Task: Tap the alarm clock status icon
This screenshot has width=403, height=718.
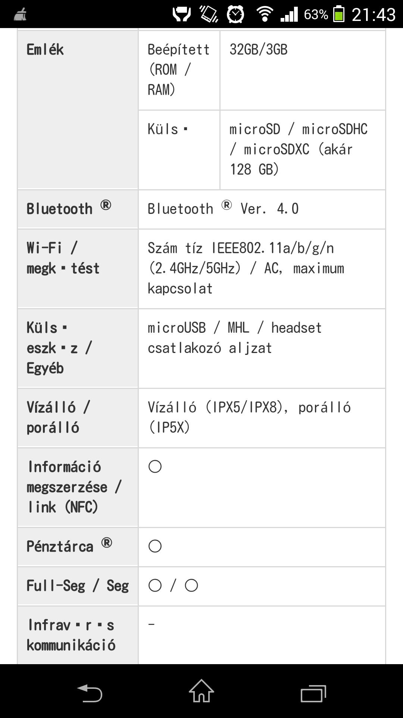Action: [235, 14]
